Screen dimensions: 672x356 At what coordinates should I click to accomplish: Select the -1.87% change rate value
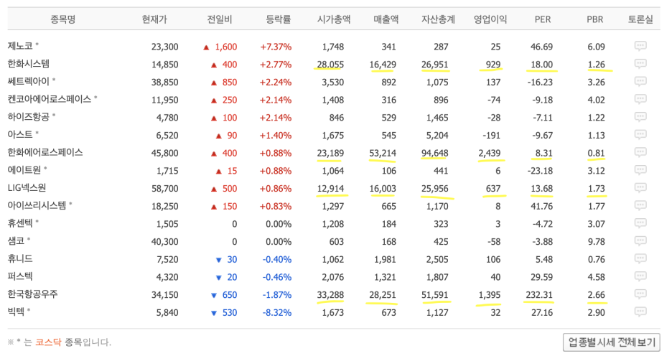(277, 295)
